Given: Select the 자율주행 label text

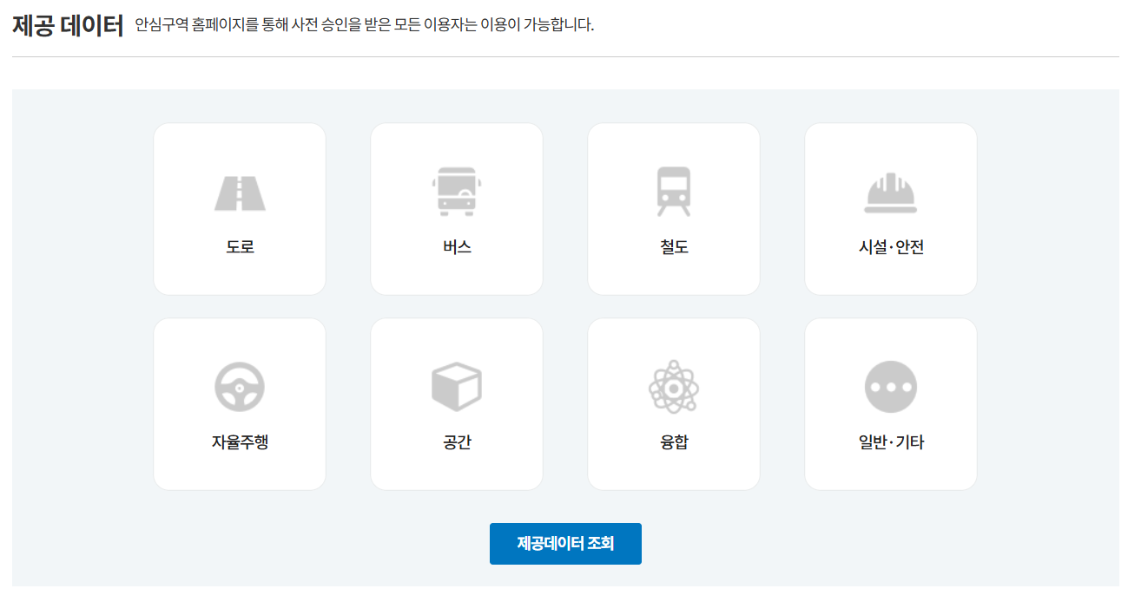Looking at the screenshot, I should pyautogui.click(x=240, y=442).
